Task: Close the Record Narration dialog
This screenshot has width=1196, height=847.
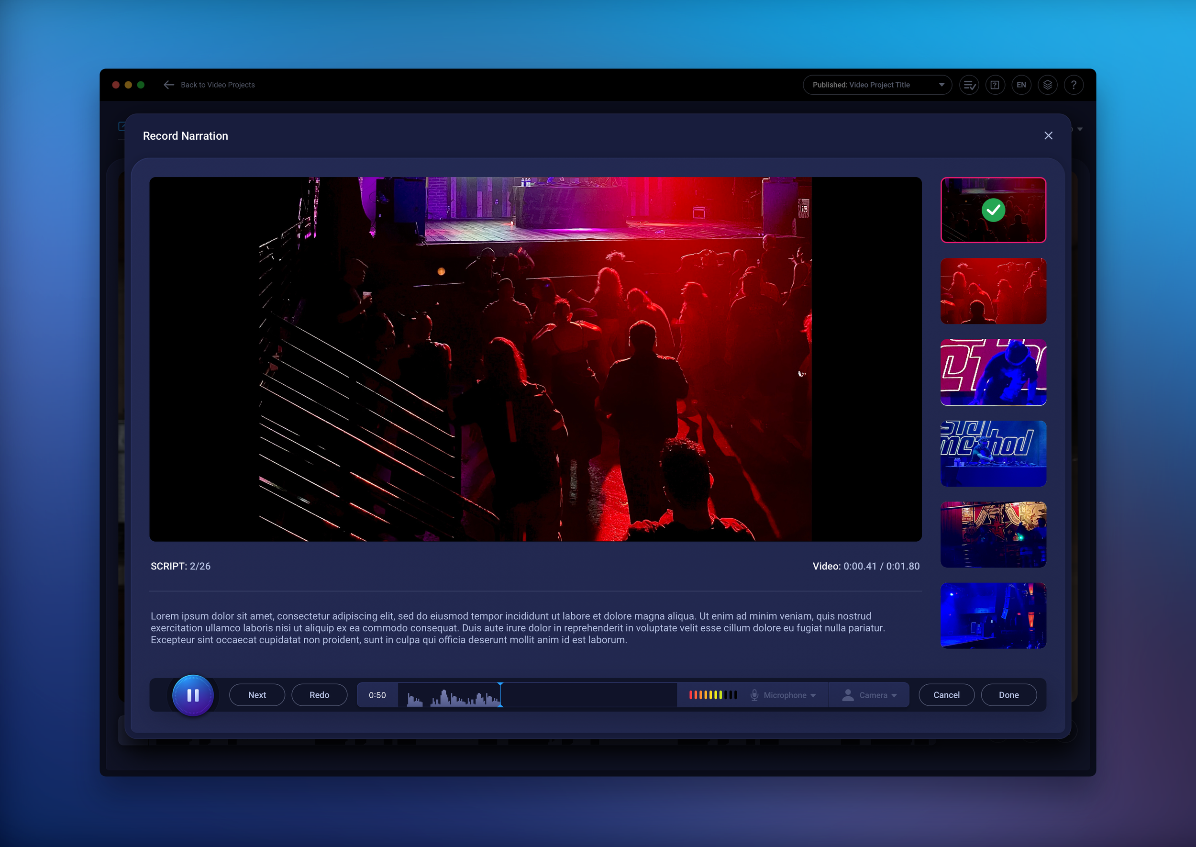Action: click(x=1048, y=135)
